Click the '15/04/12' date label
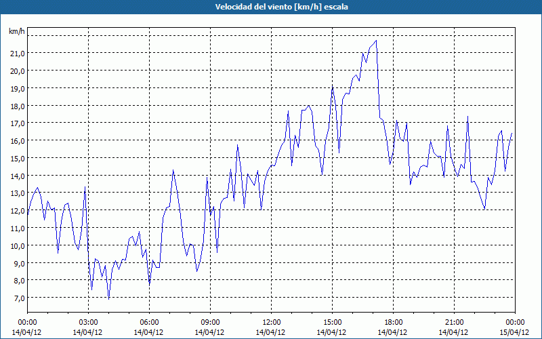542x339 pixels. (x=514, y=332)
